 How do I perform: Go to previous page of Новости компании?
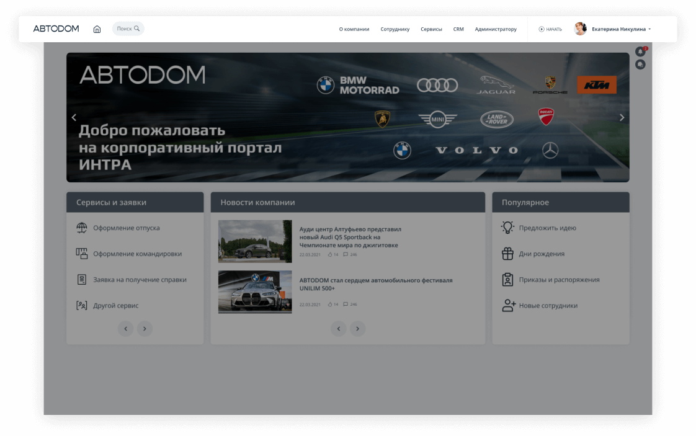pos(339,329)
